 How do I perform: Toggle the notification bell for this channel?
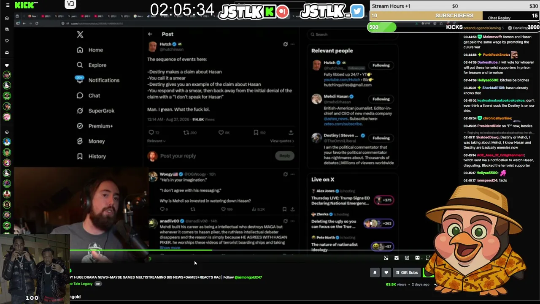click(x=375, y=273)
